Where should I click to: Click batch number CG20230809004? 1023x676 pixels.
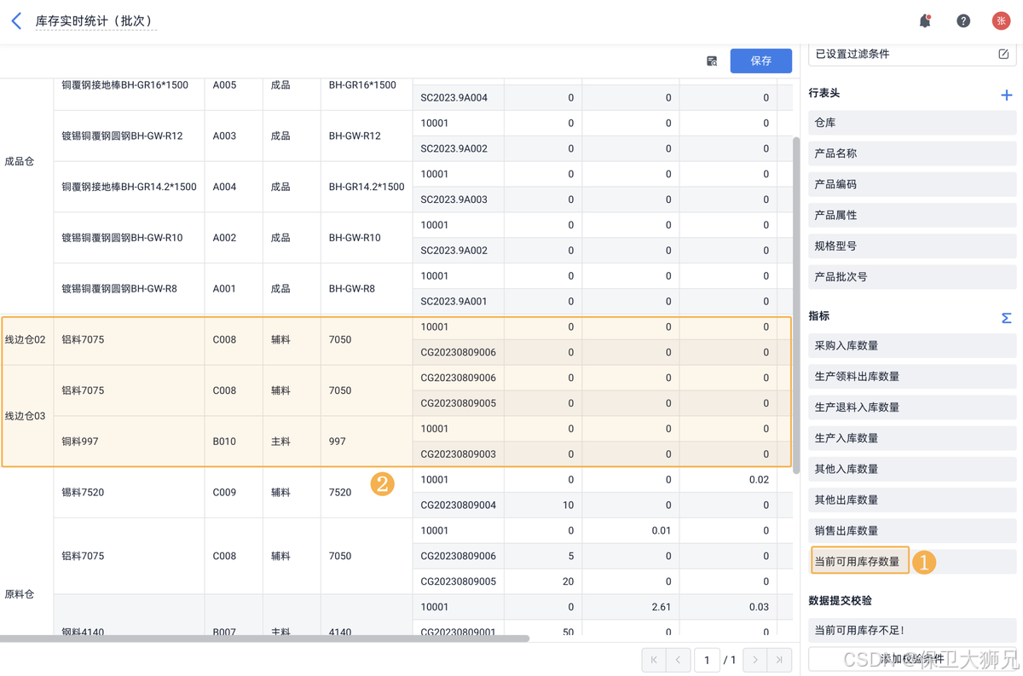click(x=458, y=505)
